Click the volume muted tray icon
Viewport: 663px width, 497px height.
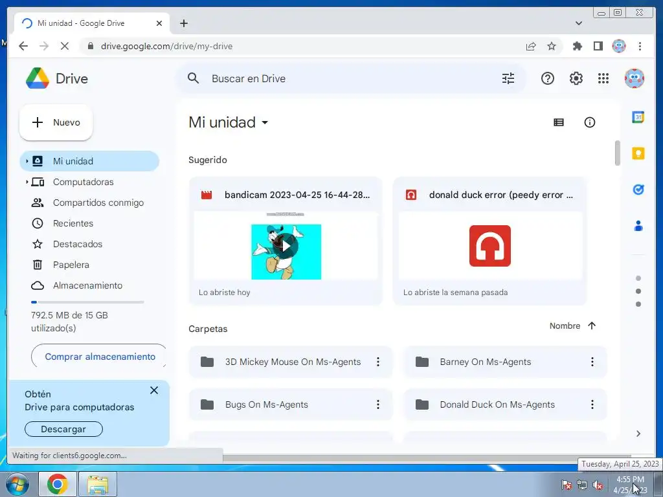(x=598, y=485)
